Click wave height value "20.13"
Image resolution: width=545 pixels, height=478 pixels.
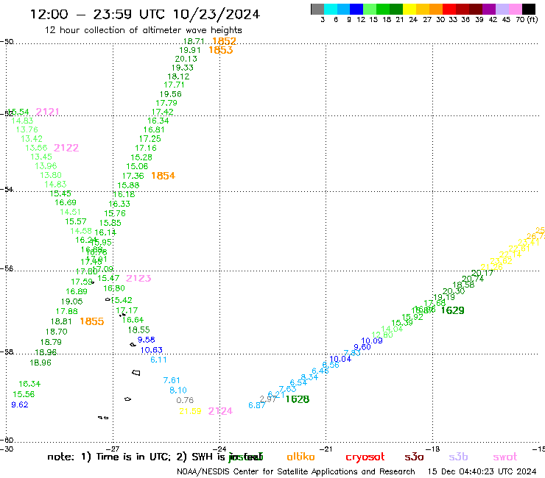pos(186,59)
